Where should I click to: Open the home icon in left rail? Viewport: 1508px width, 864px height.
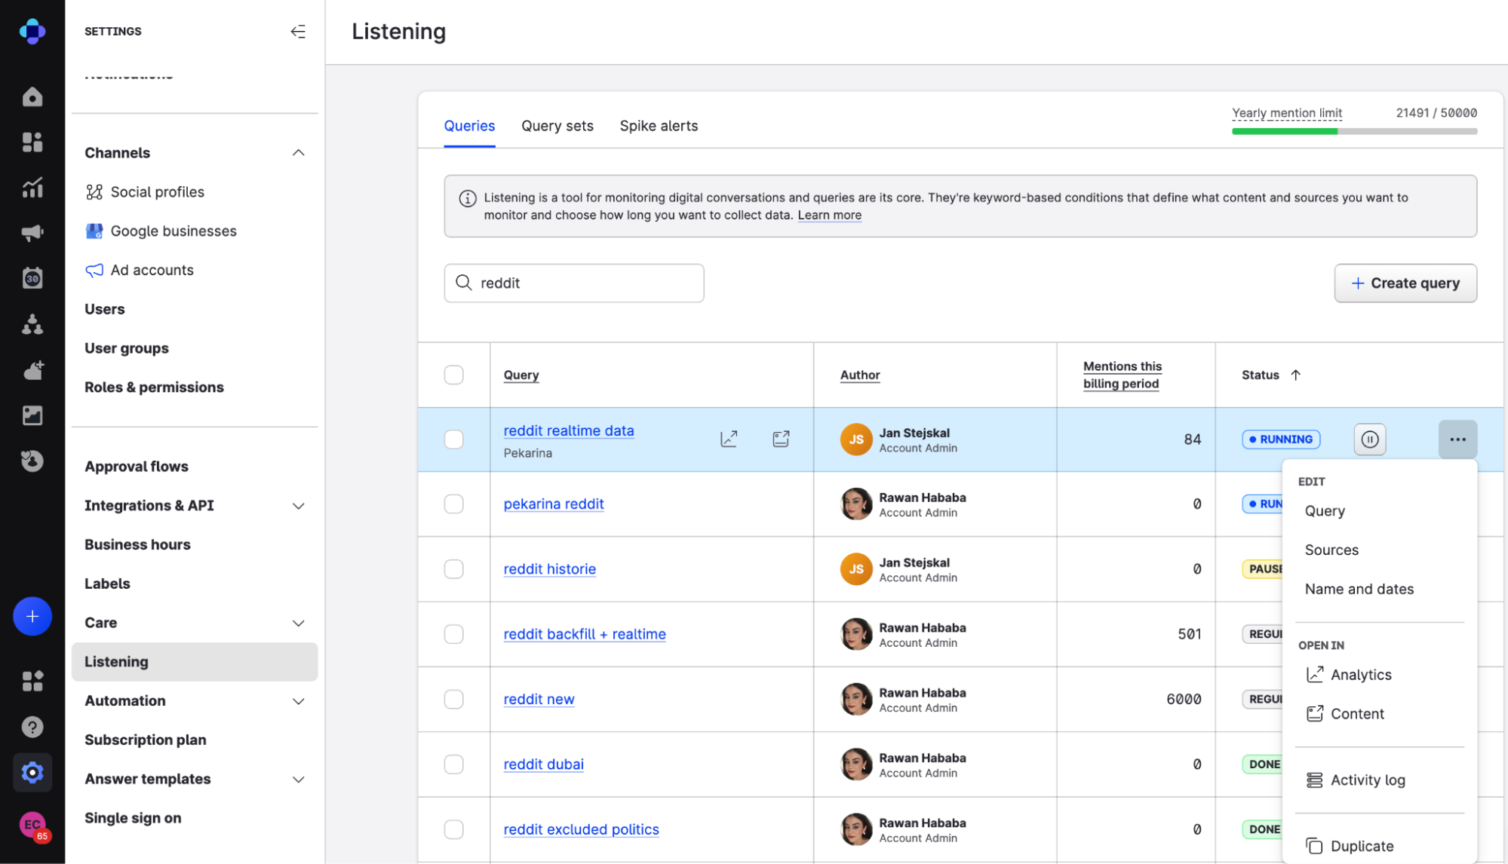pyautogui.click(x=32, y=97)
